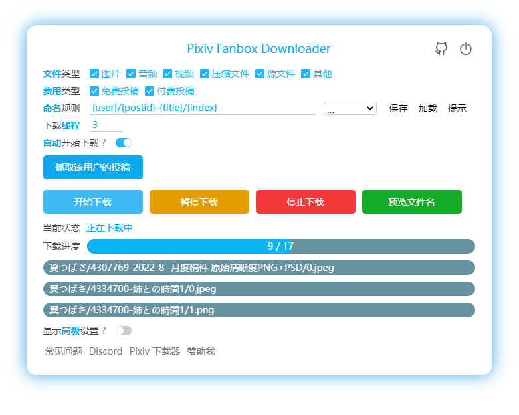This screenshot has height=415, width=519.
Task: Click the 命名规则 label
Action: click(x=62, y=108)
